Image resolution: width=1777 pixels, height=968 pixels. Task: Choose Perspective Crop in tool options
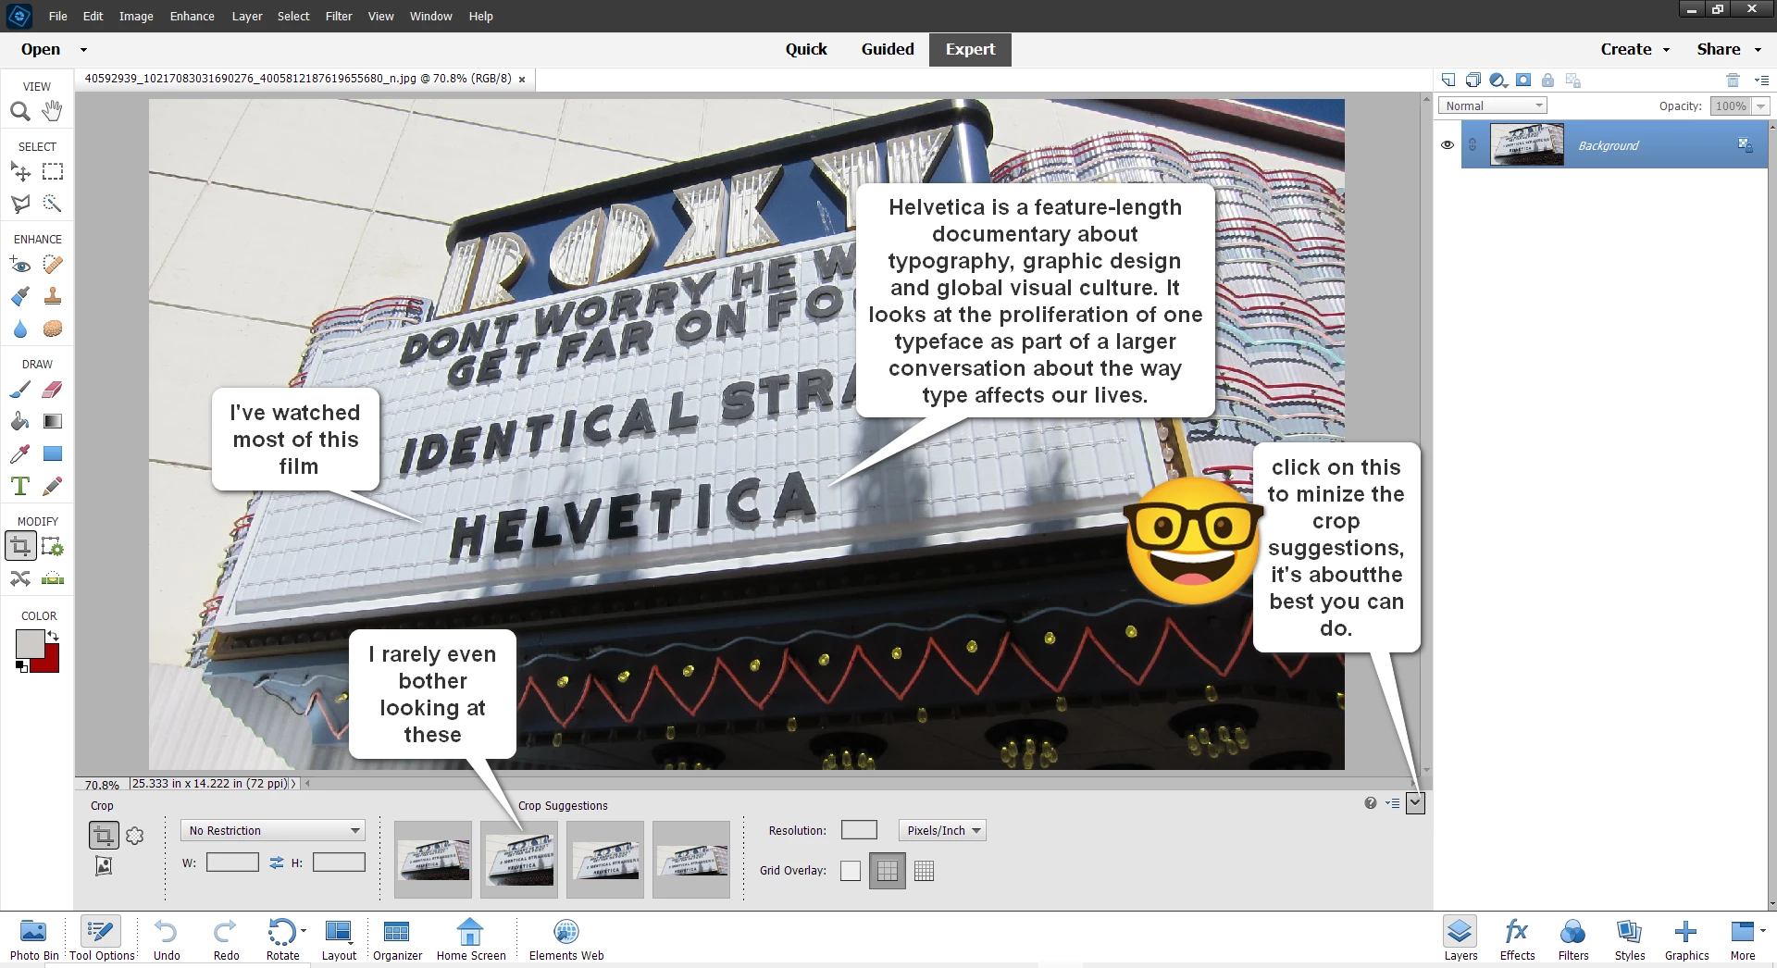(104, 866)
